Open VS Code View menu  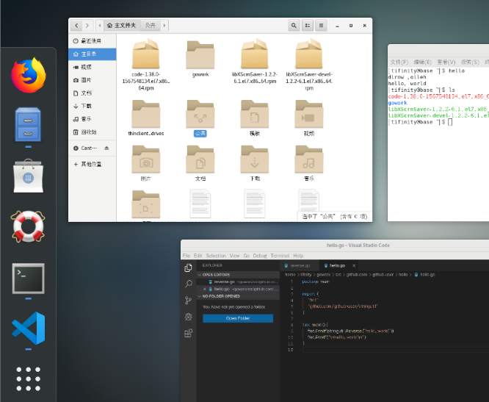[234, 256]
